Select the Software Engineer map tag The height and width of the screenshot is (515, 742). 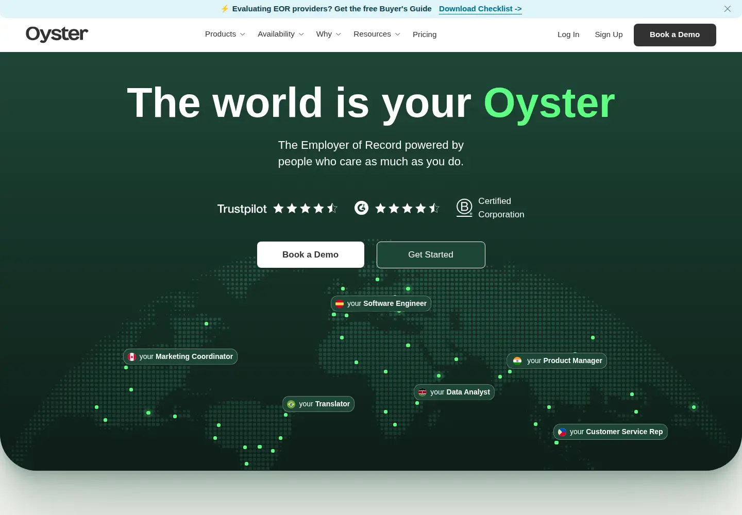[x=381, y=303]
